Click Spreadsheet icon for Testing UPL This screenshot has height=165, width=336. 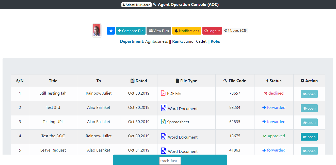click(x=163, y=122)
